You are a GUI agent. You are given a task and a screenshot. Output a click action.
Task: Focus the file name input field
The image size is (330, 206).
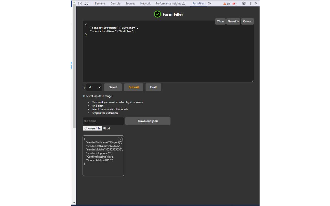point(103,121)
